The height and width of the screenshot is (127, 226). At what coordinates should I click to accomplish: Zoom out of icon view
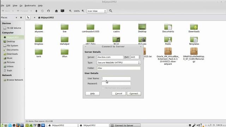[70, 11]
